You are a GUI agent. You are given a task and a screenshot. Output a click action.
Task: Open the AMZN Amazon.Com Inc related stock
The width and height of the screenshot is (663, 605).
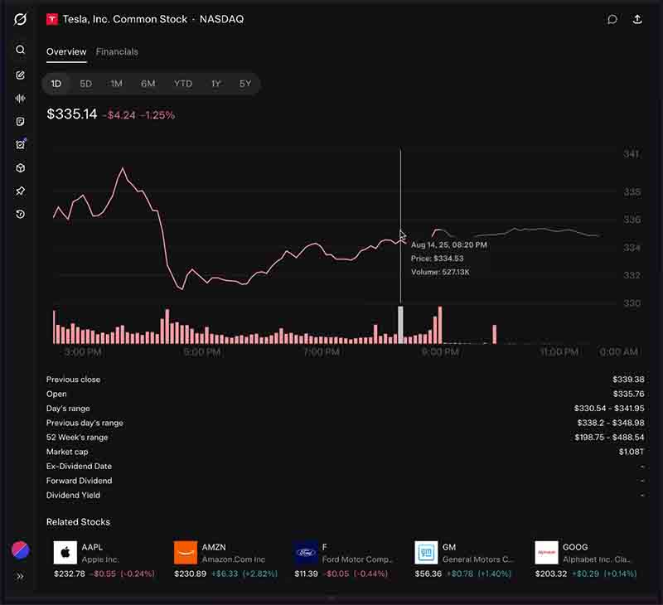pyautogui.click(x=225, y=559)
